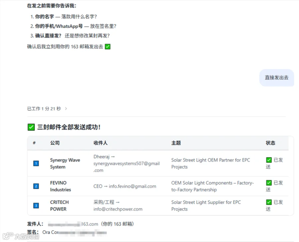
Task: Click the '收件人' column header
Action: pyautogui.click(x=100, y=143)
